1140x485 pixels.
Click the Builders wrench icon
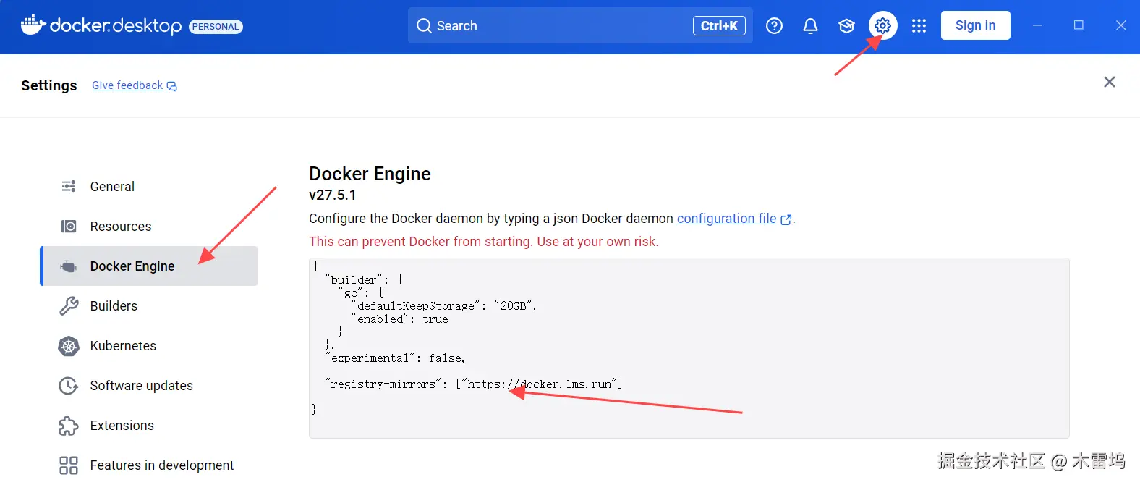click(x=69, y=305)
